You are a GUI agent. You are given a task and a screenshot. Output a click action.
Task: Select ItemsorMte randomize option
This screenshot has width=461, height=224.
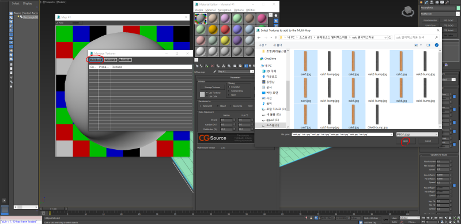tap(232, 106)
